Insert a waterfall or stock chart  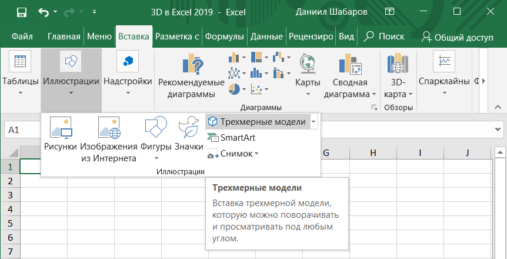click(281, 58)
